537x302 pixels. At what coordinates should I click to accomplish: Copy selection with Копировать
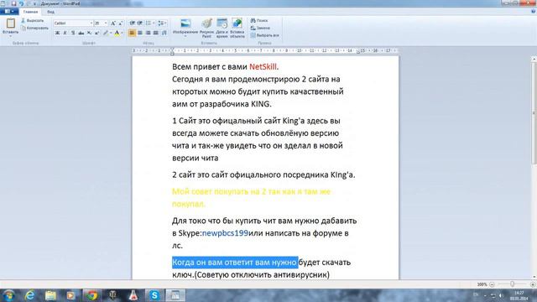click(34, 28)
